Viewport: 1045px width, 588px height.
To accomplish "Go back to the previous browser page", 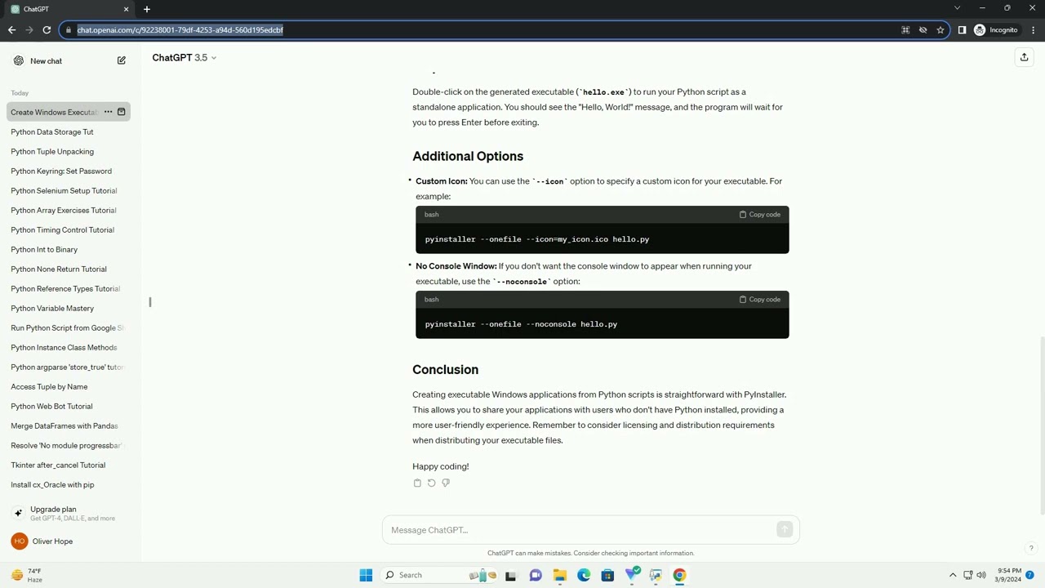I will tap(11, 30).
